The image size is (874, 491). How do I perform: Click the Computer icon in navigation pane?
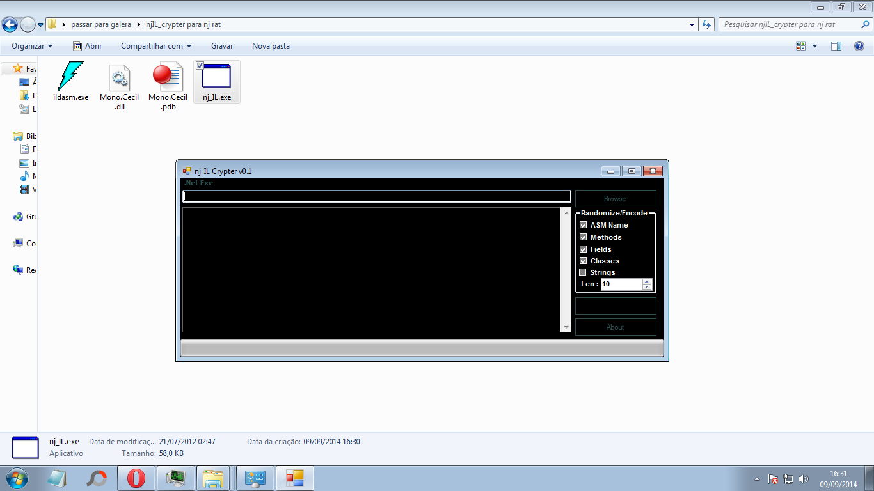coord(18,244)
